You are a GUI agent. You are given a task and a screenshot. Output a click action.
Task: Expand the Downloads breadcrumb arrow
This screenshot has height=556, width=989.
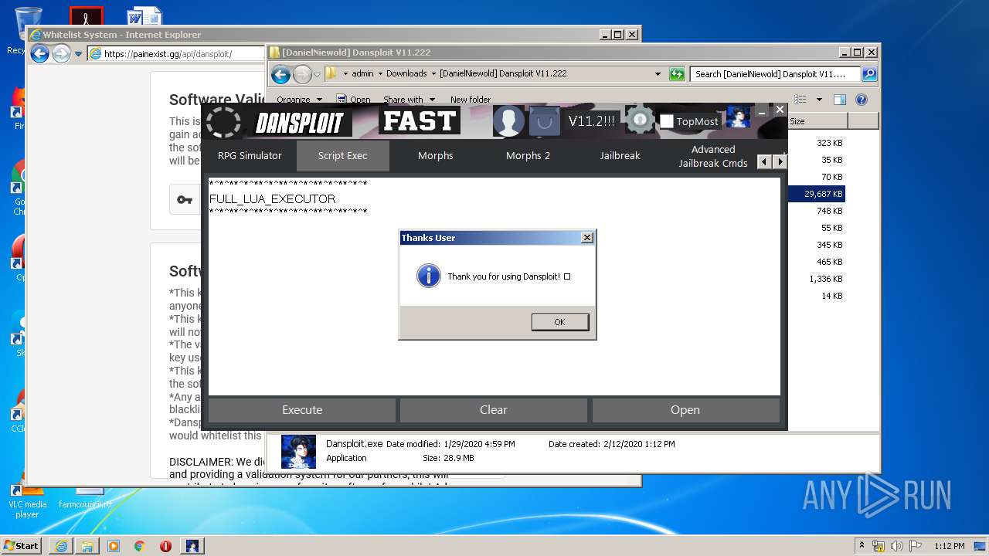pyautogui.click(x=433, y=74)
